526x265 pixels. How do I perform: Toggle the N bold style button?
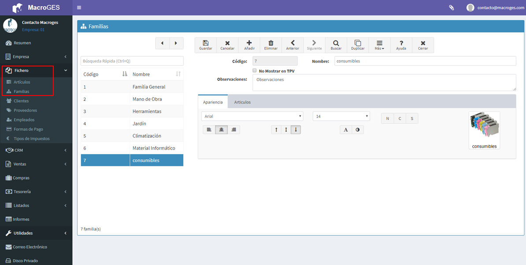[x=388, y=118]
